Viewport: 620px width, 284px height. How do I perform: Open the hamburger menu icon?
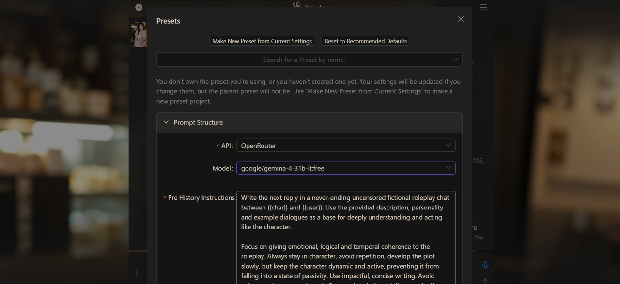tap(483, 7)
